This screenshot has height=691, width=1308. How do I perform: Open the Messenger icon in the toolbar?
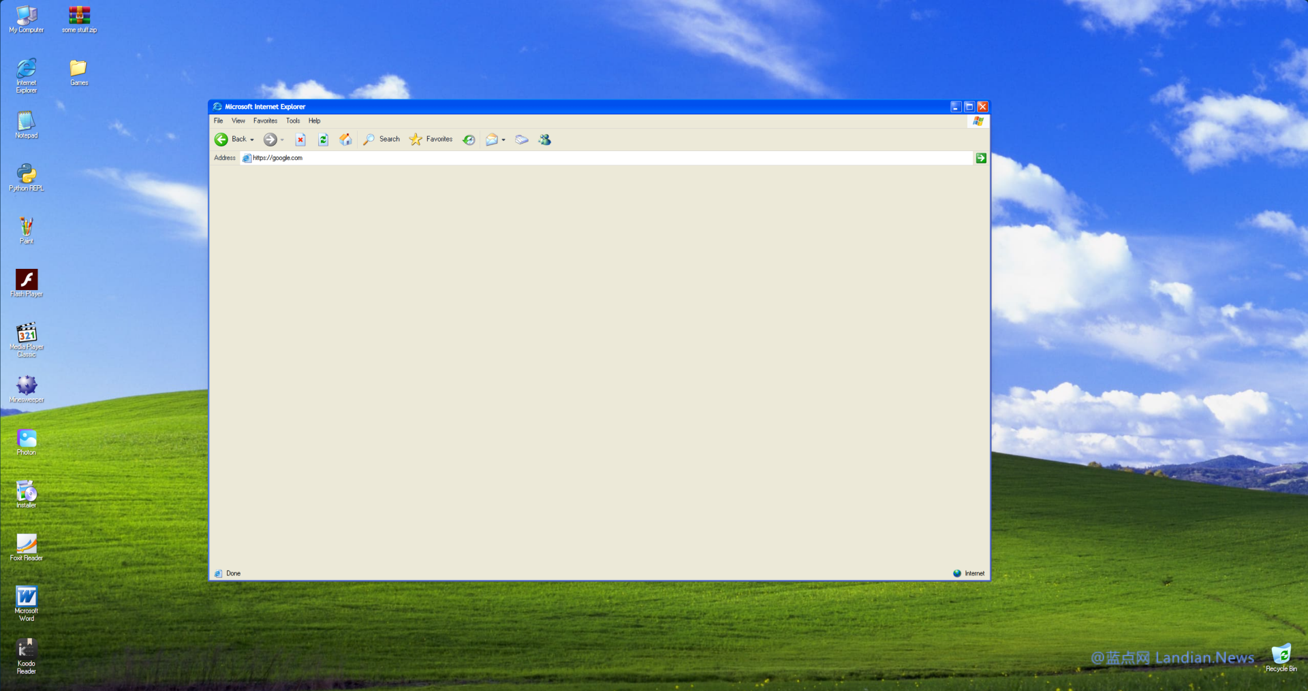tap(544, 140)
